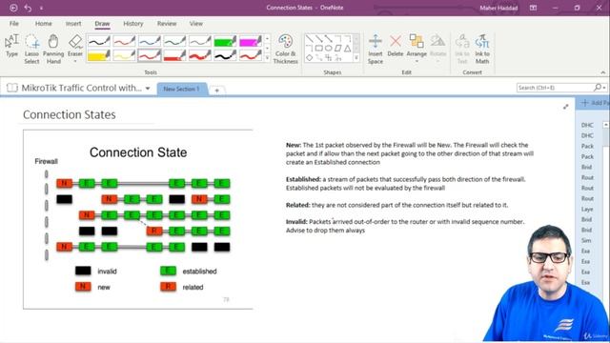Click the Delete button in Edit group
The image size is (610, 343).
(396, 46)
